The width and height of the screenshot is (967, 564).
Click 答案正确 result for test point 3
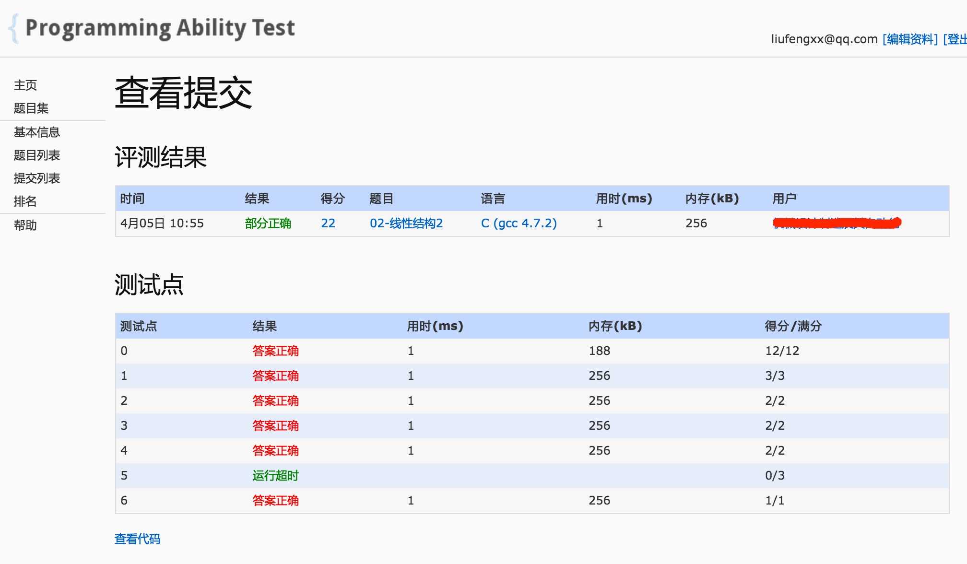click(x=276, y=426)
